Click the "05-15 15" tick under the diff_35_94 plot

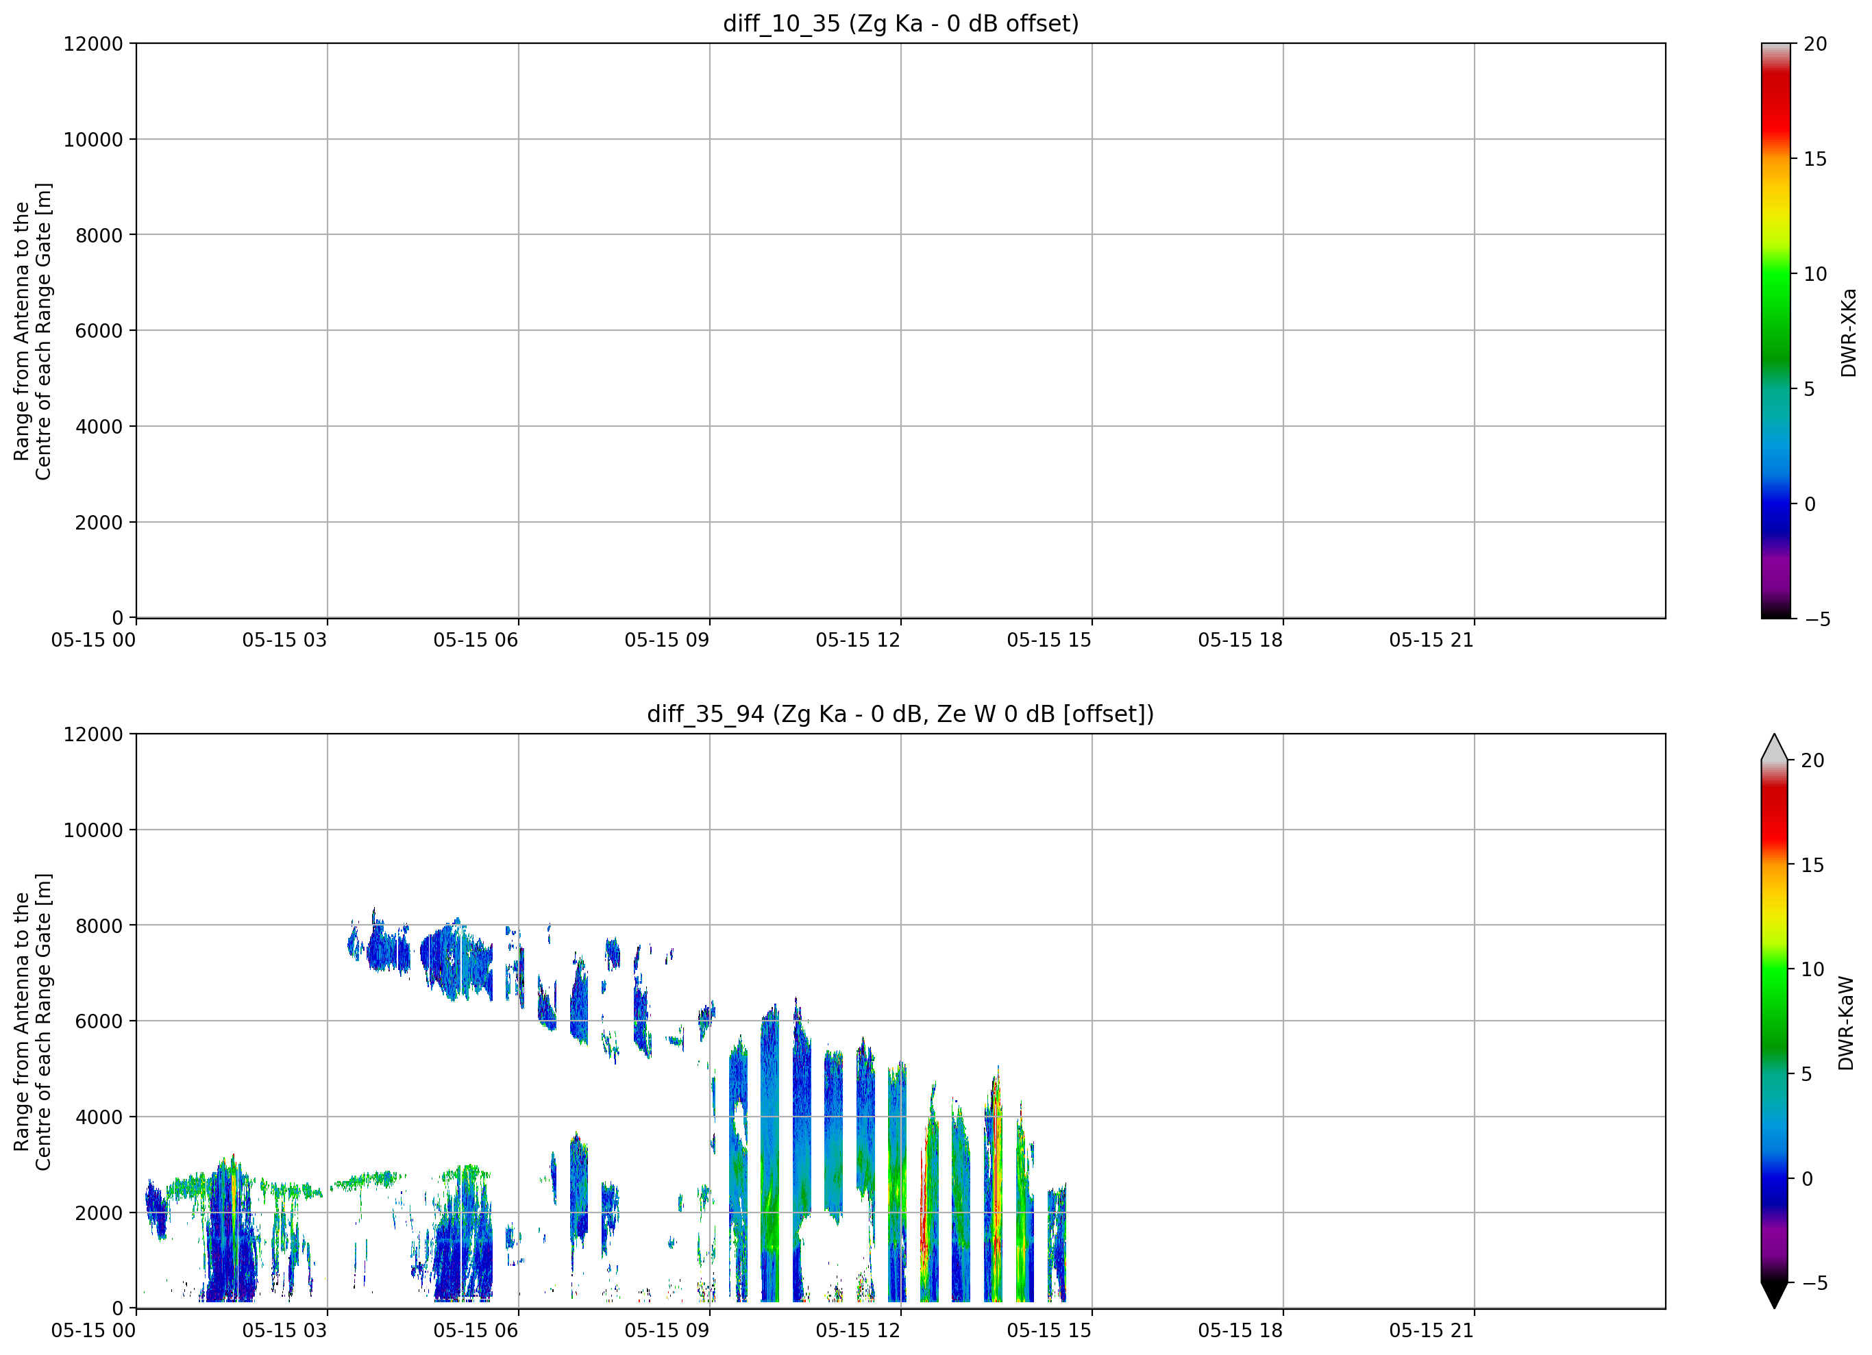coord(1049,1331)
